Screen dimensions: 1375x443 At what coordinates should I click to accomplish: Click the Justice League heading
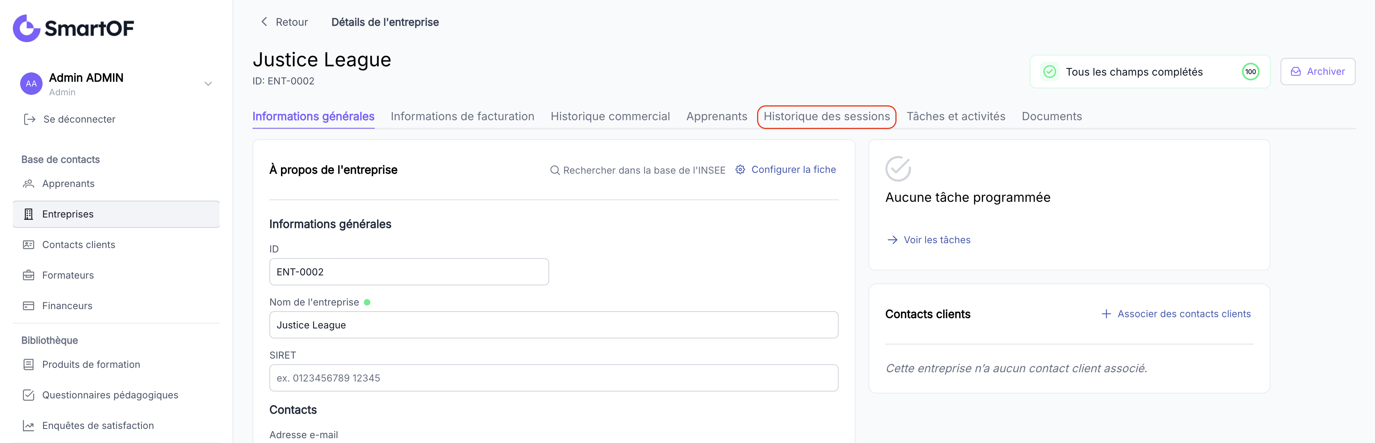click(322, 60)
